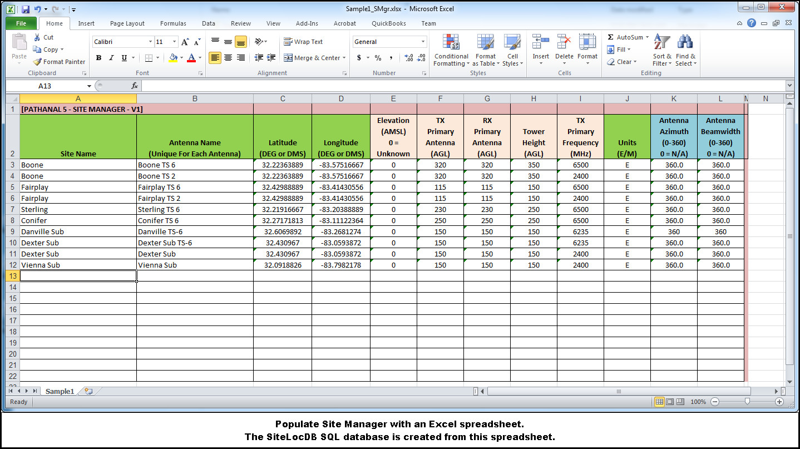The width and height of the screenshot is (800, 449).
Task: Toggle Wrap Text on selected cell
Action: pos(303,42)
